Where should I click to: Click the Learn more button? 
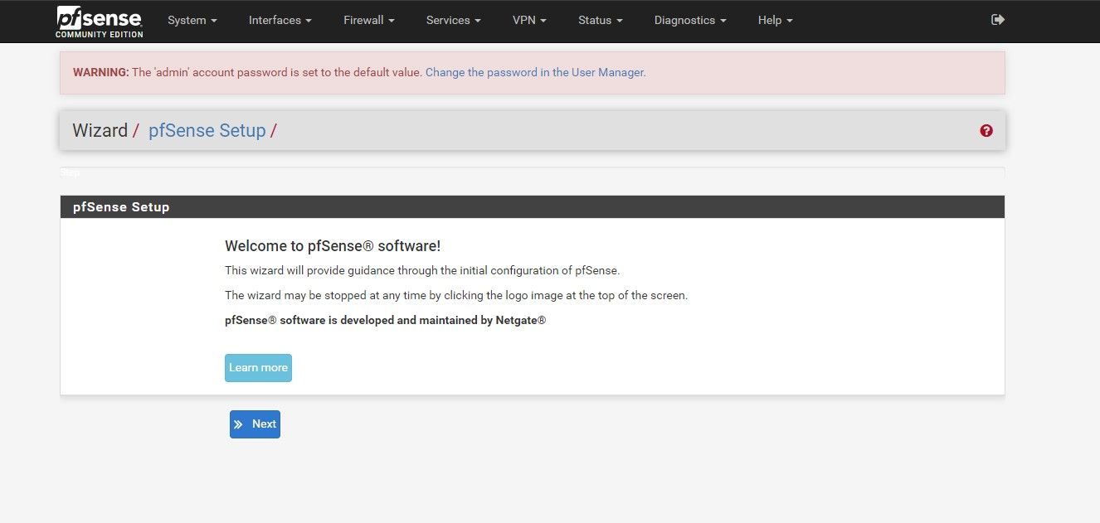click(x=258, y=368)
